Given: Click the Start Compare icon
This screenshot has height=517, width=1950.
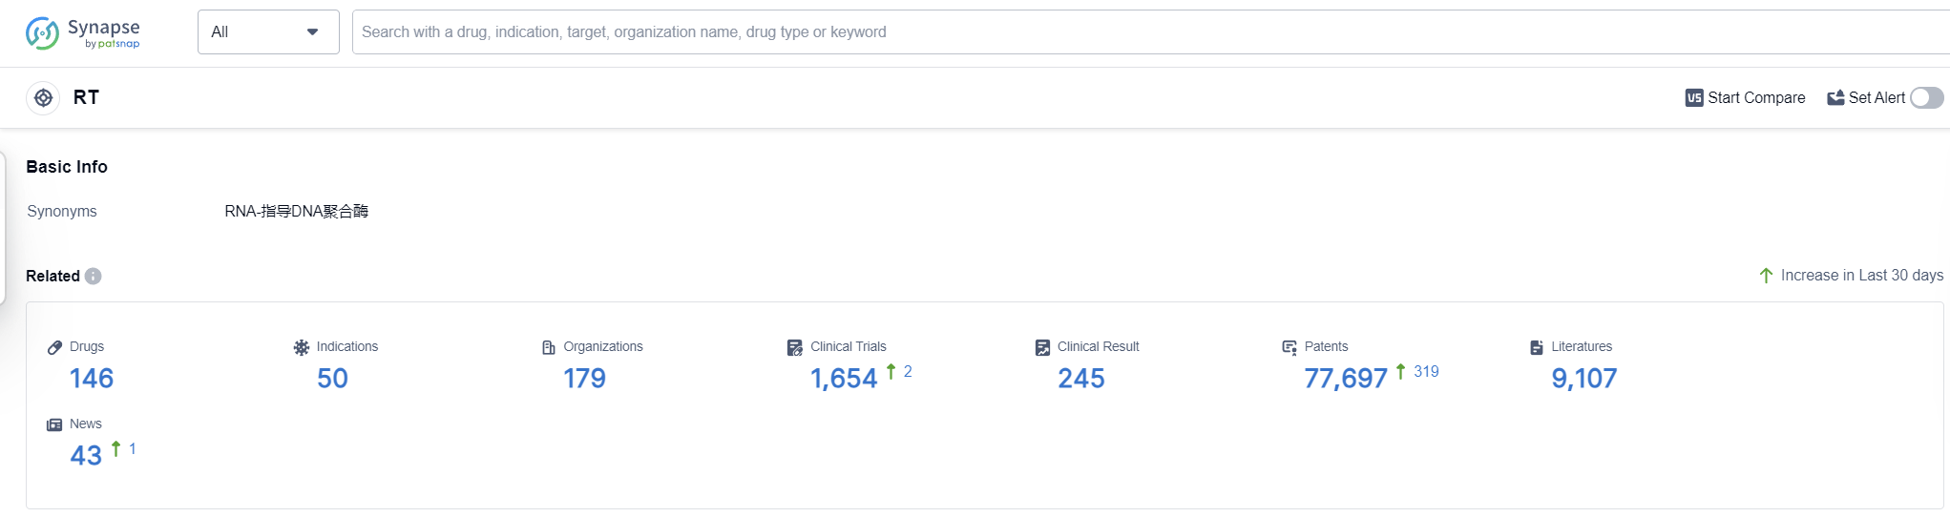Looking at the screenshot, I should tap(1693, 97).
